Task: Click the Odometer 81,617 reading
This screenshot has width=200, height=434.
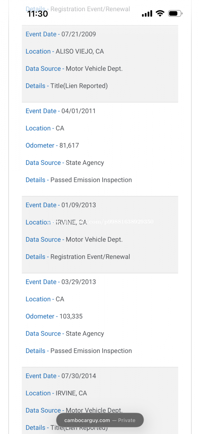Action: 52,145
